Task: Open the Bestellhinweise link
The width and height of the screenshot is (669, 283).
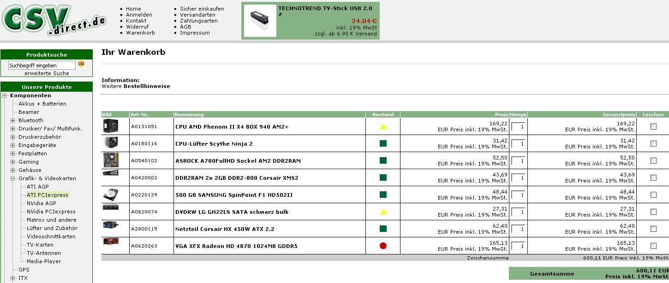Action: 147,86
